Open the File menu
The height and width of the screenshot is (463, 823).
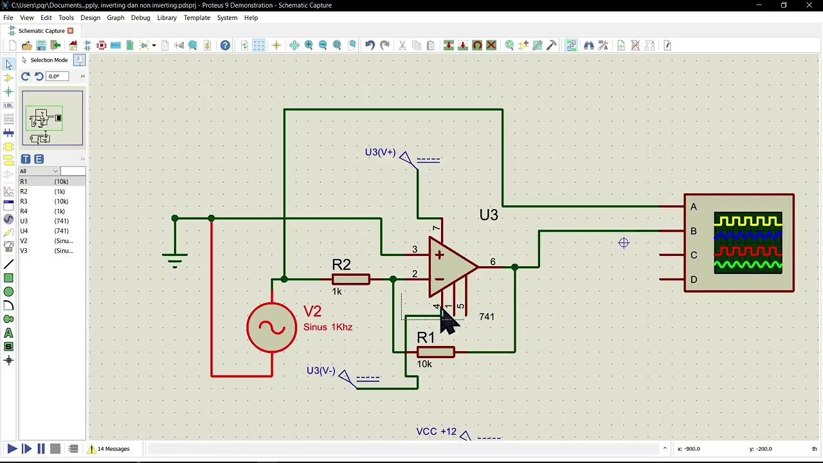click(x=8, y=17)
